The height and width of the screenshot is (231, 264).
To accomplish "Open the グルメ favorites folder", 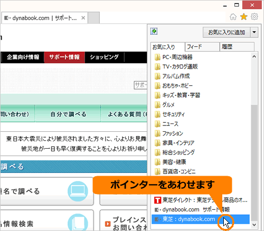I will 165,105.
